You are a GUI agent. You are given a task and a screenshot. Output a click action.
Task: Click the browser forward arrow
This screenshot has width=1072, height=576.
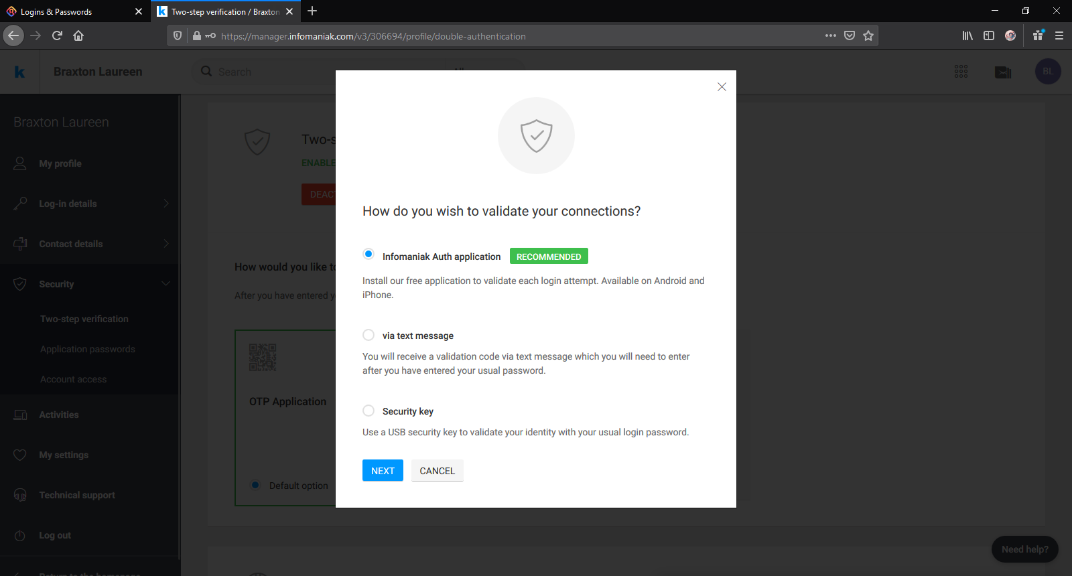[36, 35]
